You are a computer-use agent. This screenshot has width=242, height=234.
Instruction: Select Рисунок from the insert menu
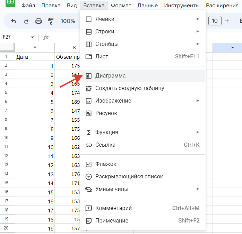(106, 113)
